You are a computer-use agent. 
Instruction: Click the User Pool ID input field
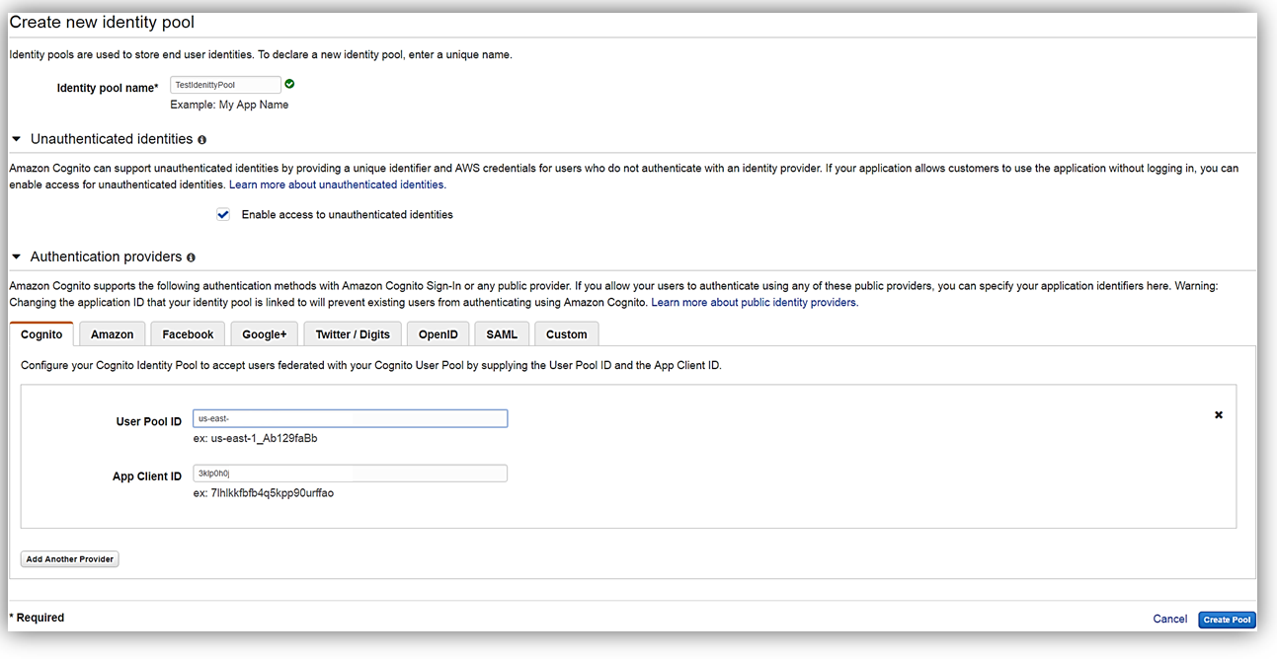[x=350, y=418]
